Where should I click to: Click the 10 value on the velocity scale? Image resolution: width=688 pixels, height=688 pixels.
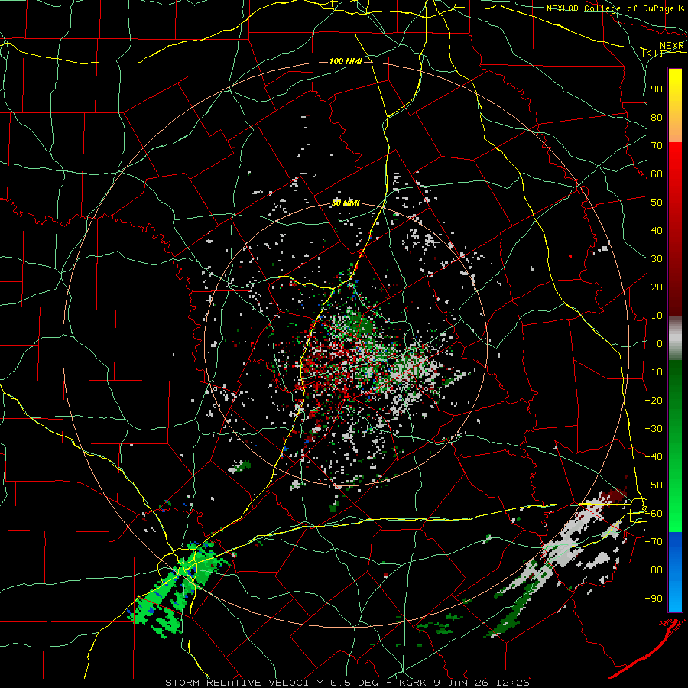click(x=657, y=316)
